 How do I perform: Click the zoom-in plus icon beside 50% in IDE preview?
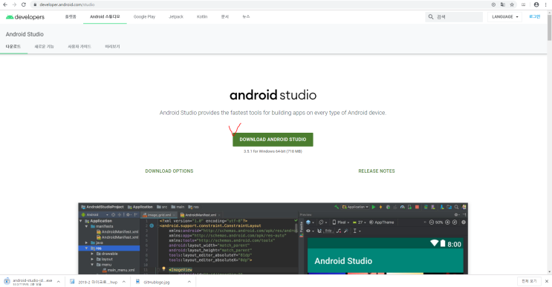pos(447,222)
